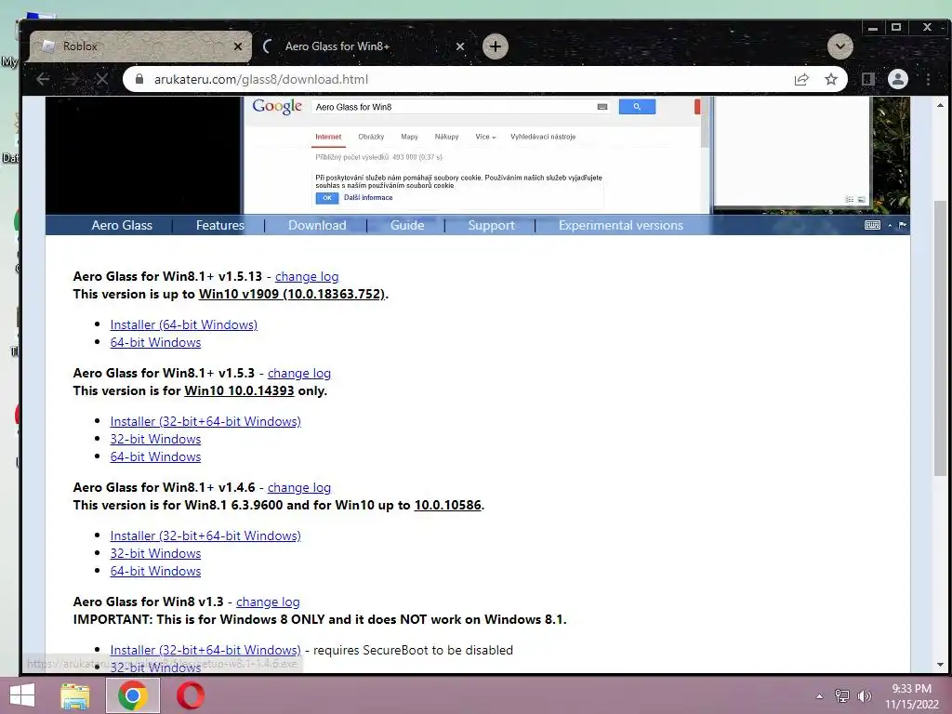Click the network tray icon
This screenshot has height=714, width=952.
[x=842, y=695]
